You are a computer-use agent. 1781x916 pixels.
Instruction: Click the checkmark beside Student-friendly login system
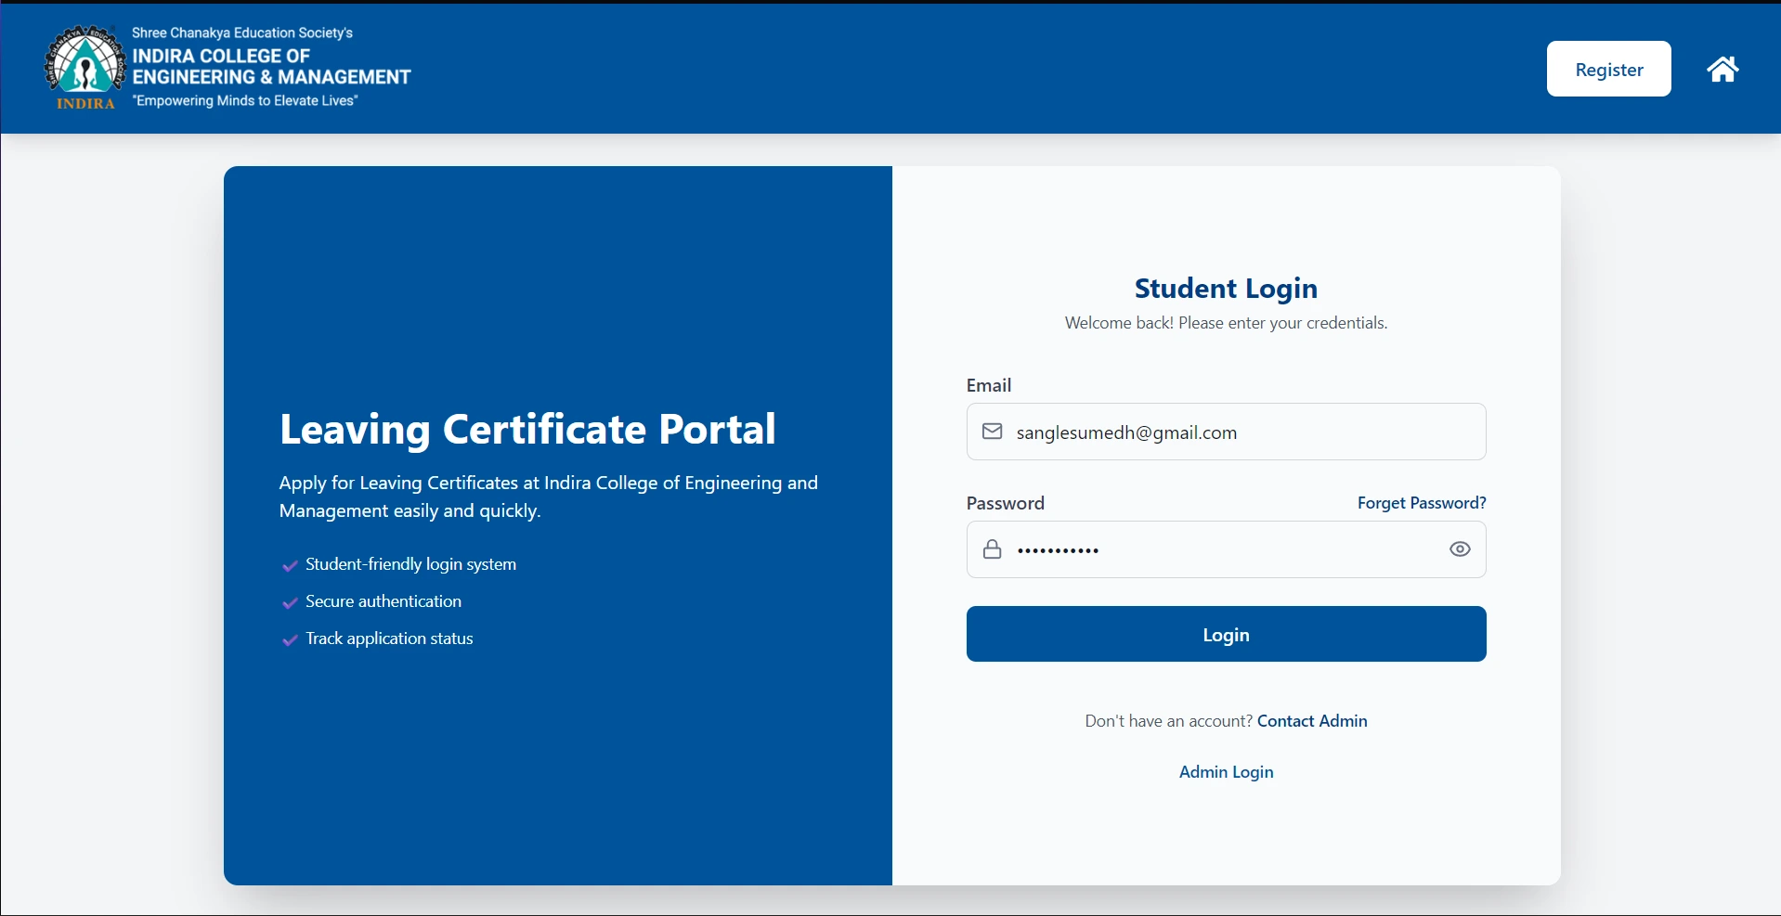(290, 565)
